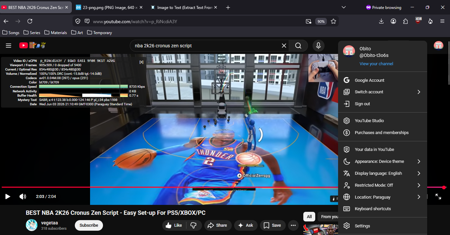Reload the page
The height and width of the screenshot is (235, 450).
pyautogui.click(x=30, y=21)
